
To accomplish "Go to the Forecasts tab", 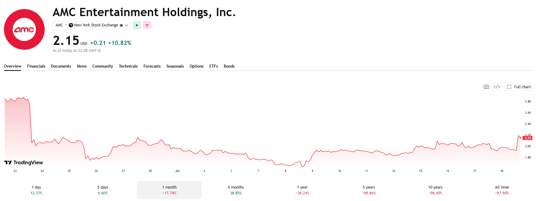I will pyautogui.click(x=152, y=66).
